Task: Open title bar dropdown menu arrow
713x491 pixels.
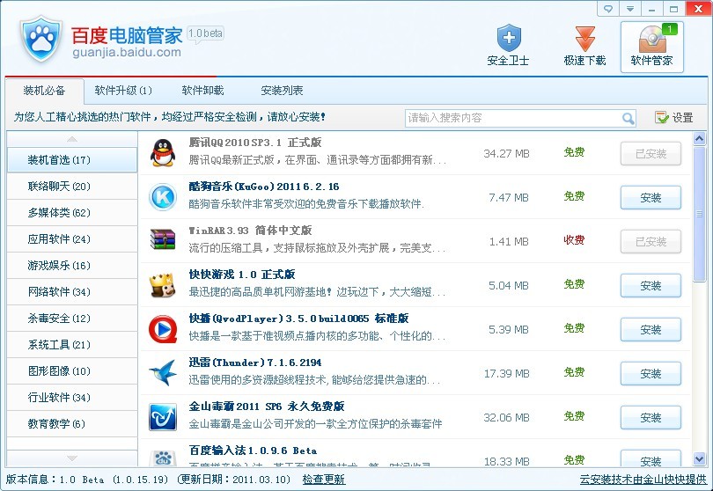Action: (x=629, y=9)
